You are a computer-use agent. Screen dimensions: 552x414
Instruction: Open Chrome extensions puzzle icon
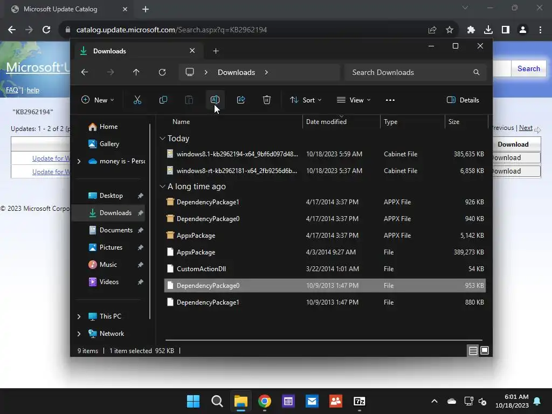[x=471, y=30]
